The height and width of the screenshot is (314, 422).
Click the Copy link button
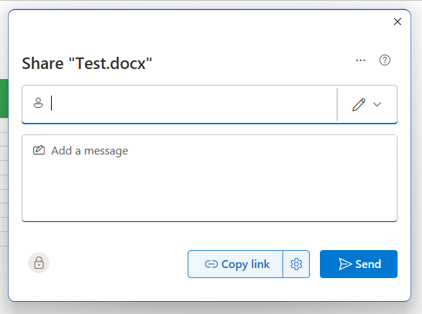tap(236, 264)
